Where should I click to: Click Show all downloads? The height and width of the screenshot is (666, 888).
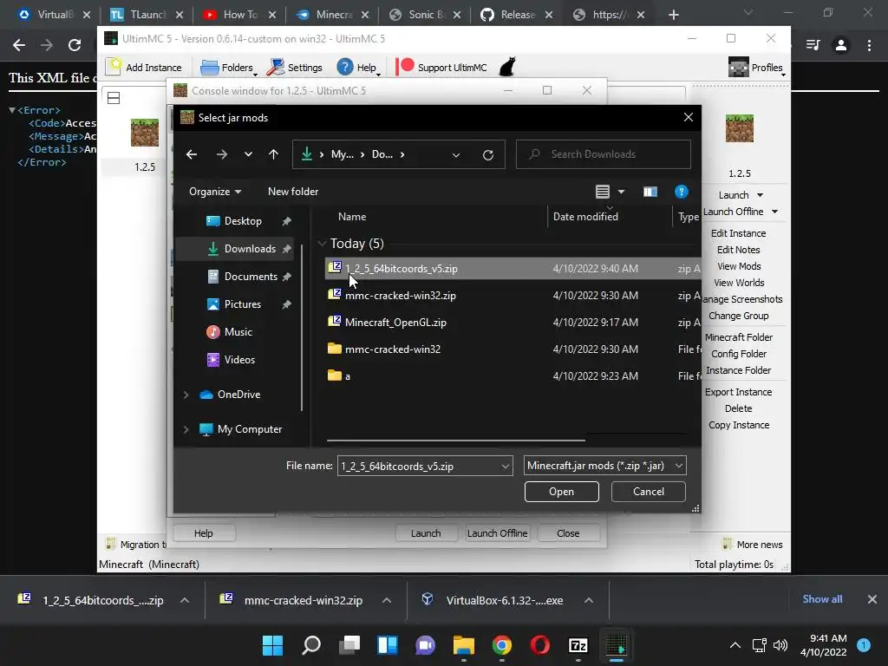(x=822, y=599)
